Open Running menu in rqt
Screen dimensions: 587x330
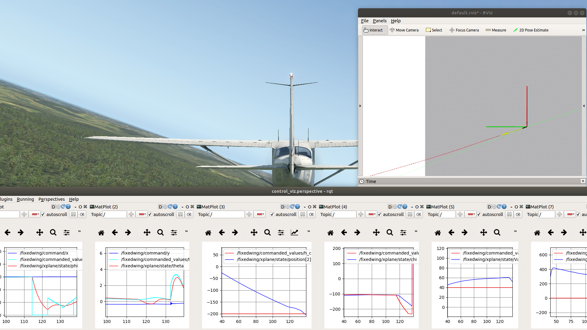[x=25, y=199]
